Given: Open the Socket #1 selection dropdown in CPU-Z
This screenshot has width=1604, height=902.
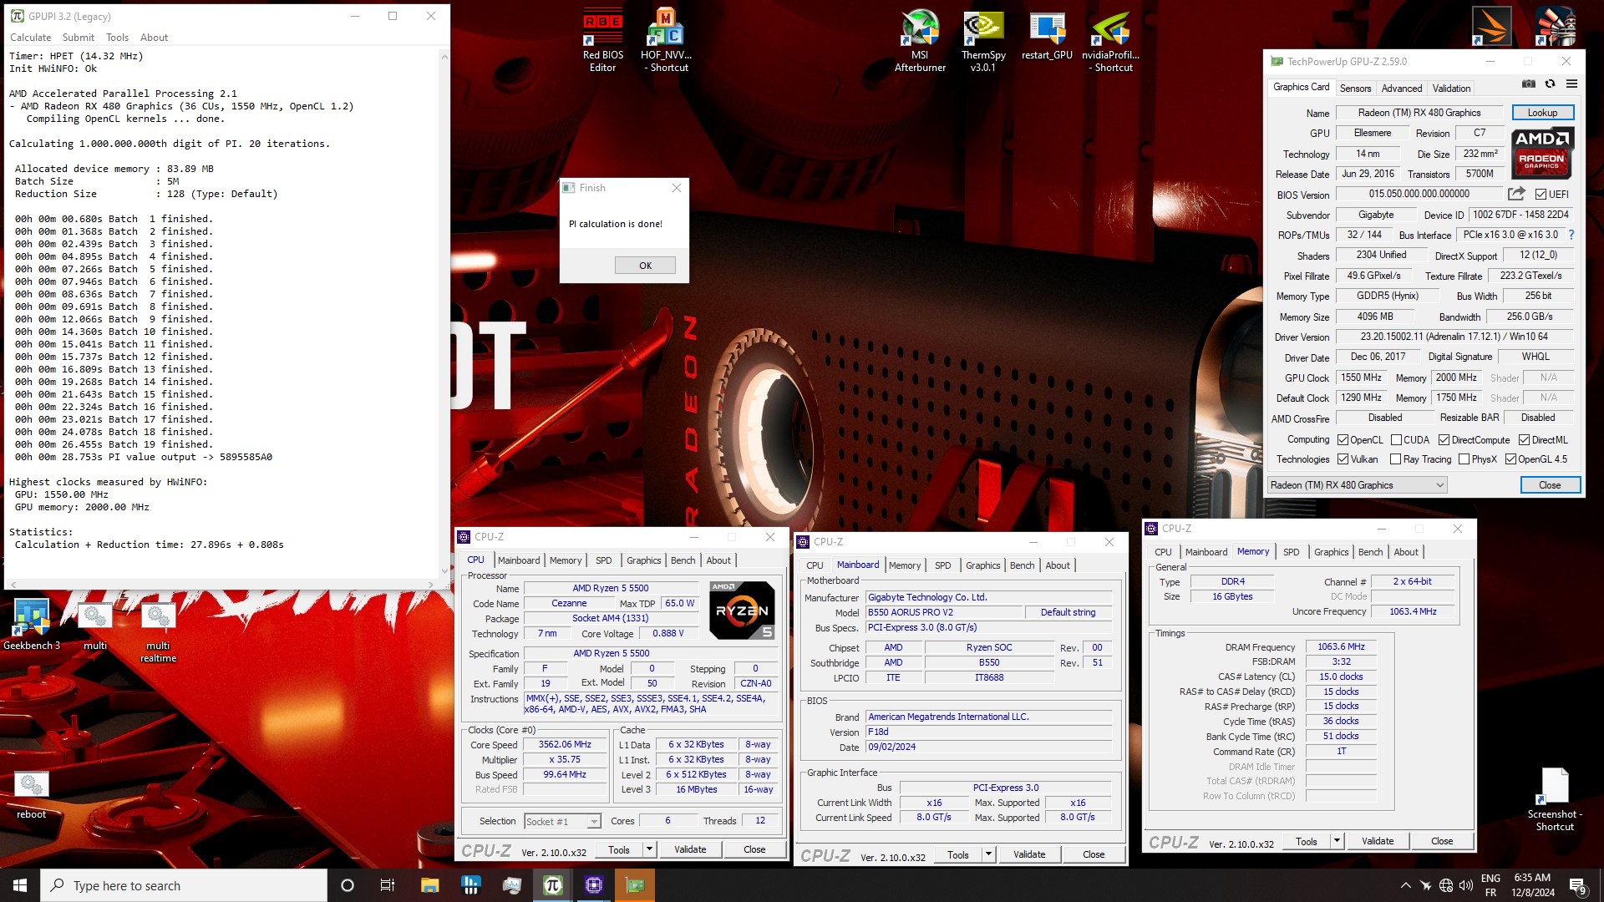Looking at the screenshot, I should pos(562,822).
